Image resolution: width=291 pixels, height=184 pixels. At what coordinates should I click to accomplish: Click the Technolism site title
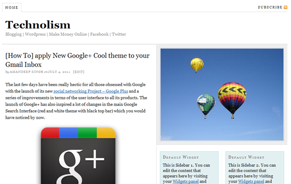click(x=38, y=24)
